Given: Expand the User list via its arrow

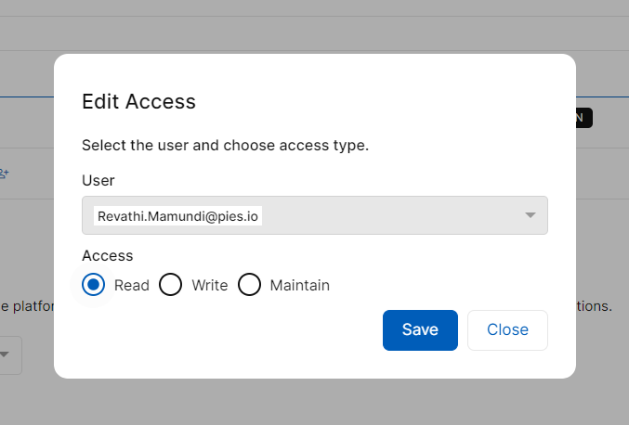Looking at the screenshot, I should tap(531, 215).
